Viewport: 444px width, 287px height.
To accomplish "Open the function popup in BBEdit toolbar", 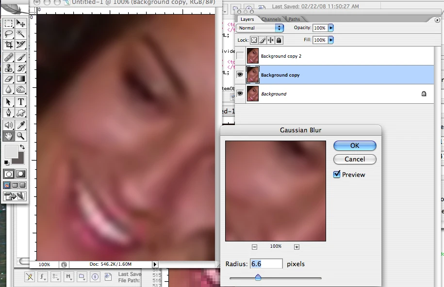I will coord(43,276).
